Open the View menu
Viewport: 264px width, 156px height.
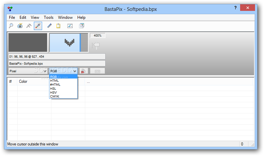[35, 17]
